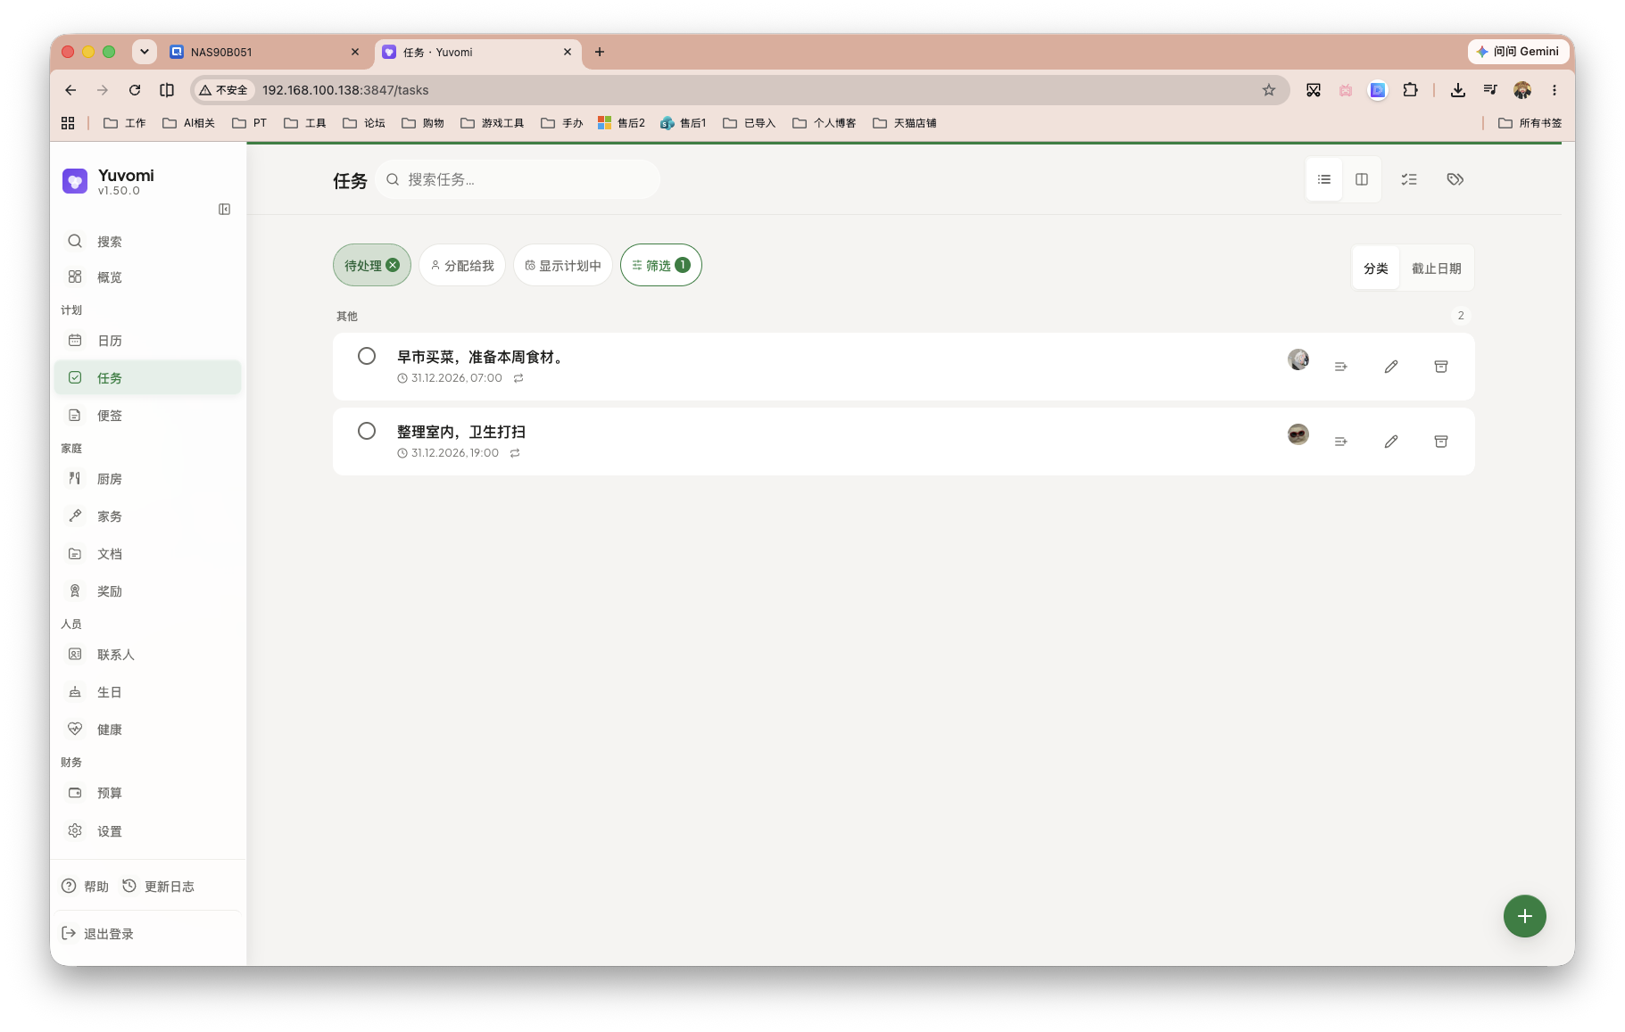Switch to the NAS90B051 browser tab

click(265, 52)
